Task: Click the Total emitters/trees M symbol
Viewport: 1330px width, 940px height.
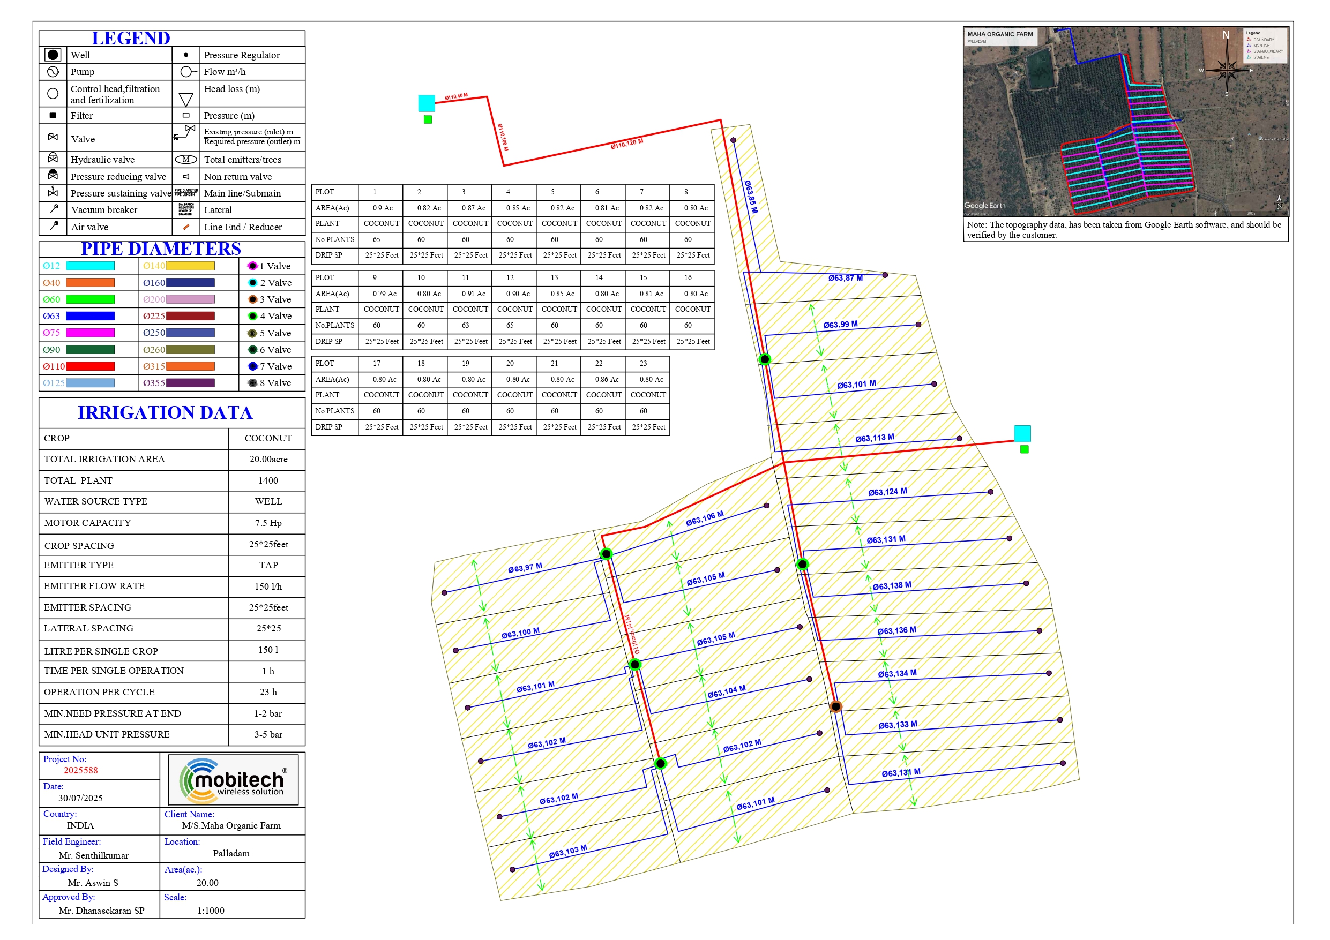Action: point(186,159)
